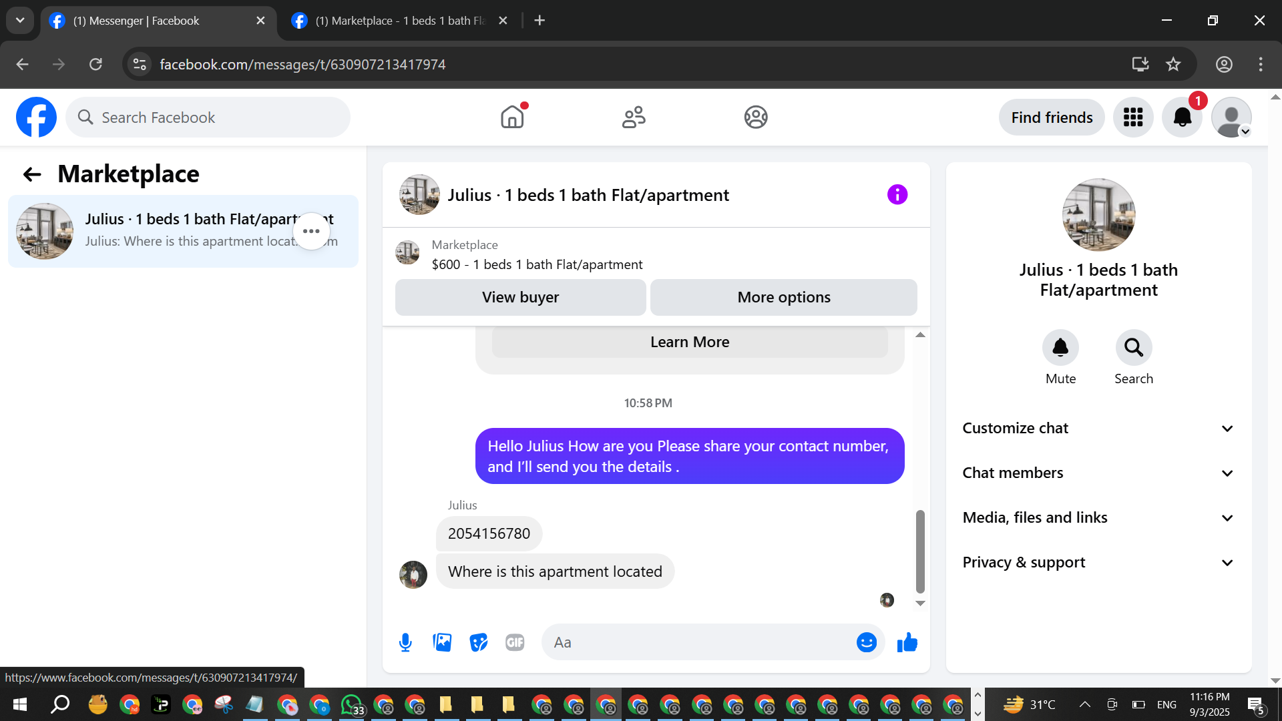This screenshot has height=721, width=1282.
Task: Click the More options button
Action: [784, 297]
